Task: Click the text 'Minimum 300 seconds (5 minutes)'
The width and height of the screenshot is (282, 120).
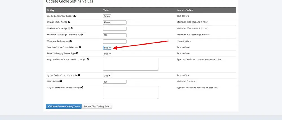Action: tap(193, 35)
